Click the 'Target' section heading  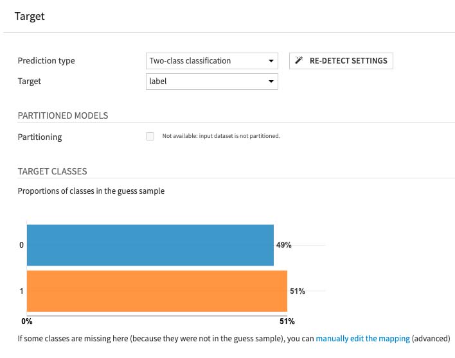[x=30, y=16]
